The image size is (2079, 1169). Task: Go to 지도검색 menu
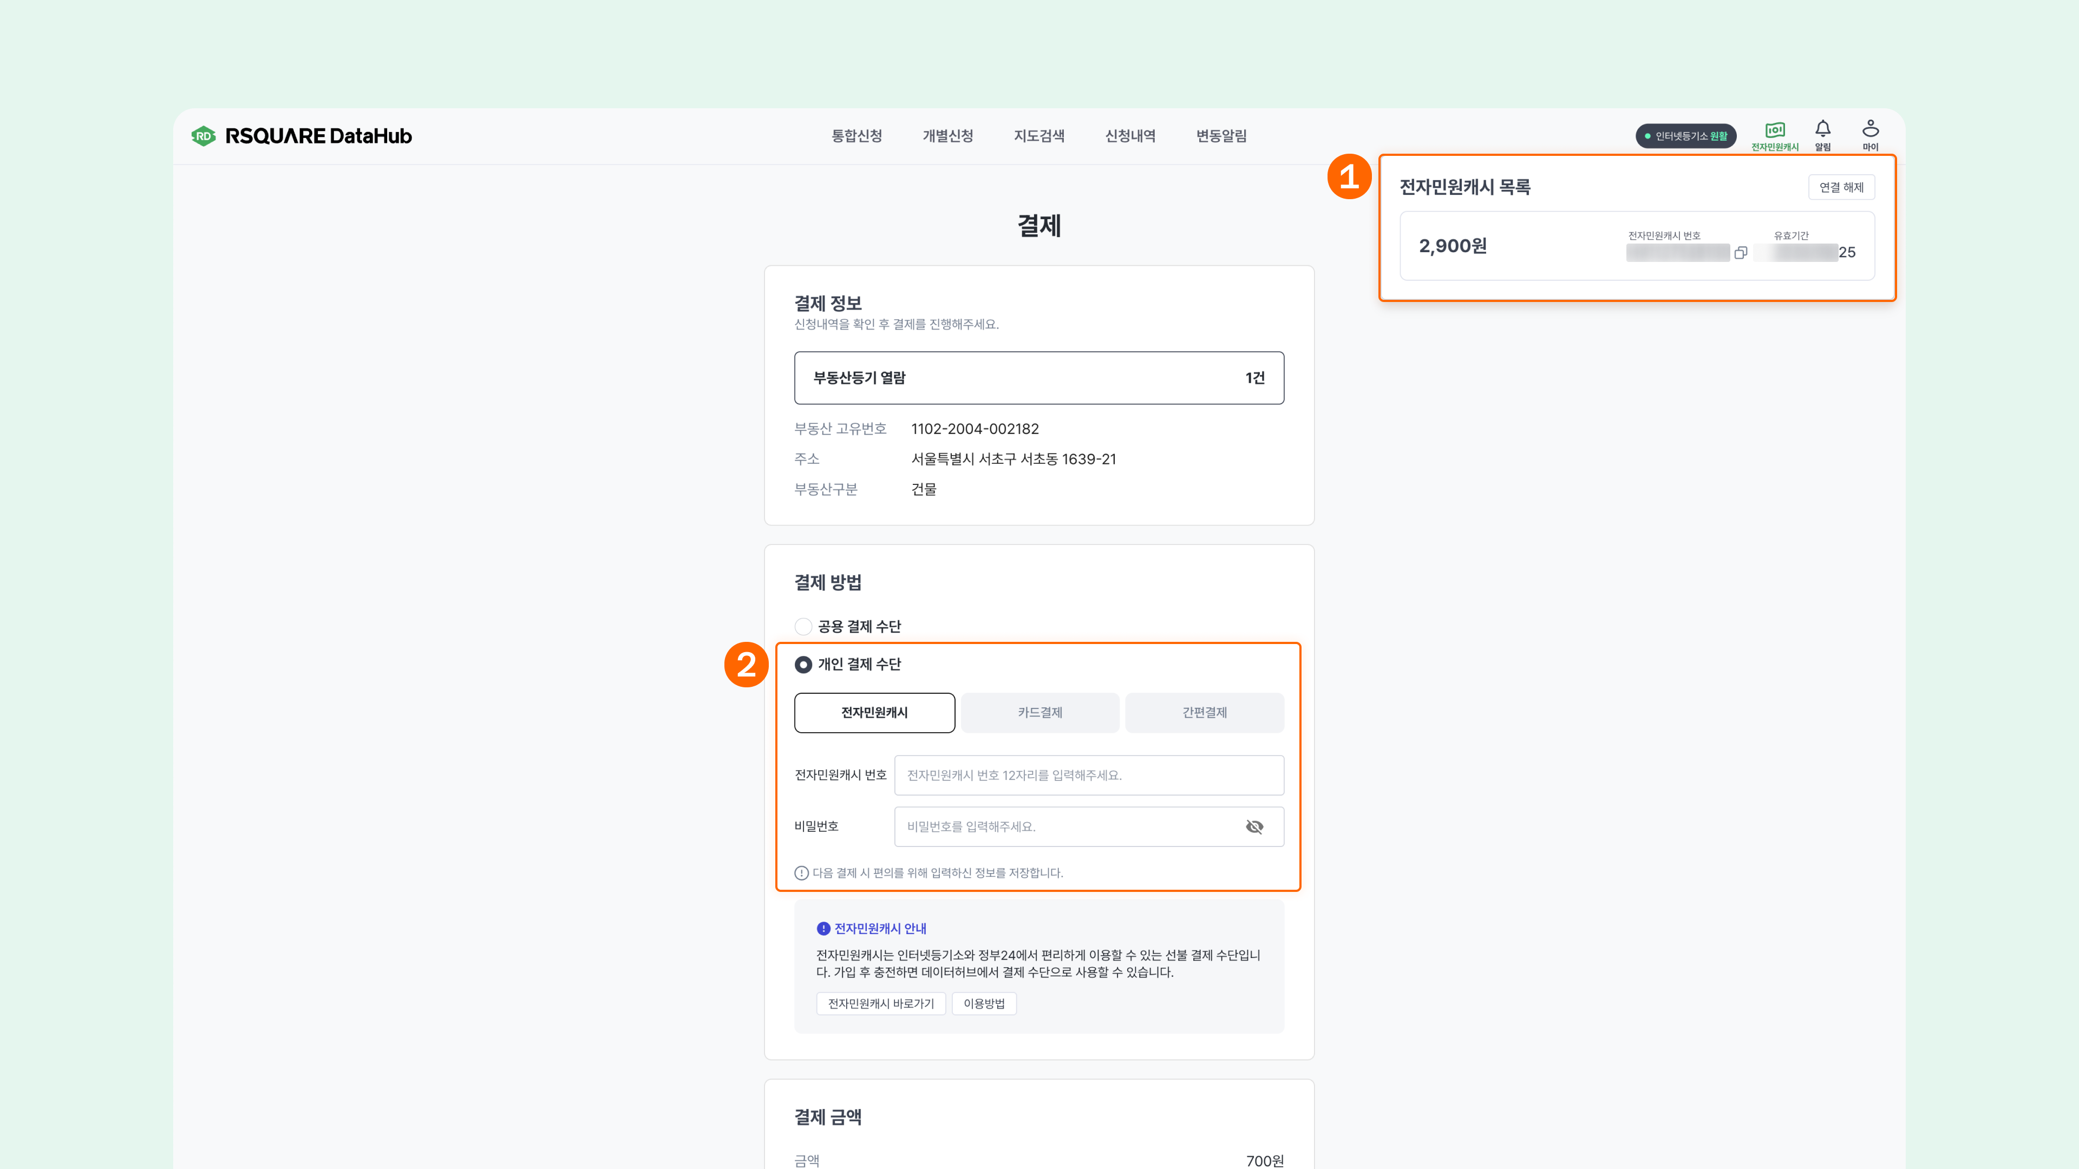(x=1039, y=135)
